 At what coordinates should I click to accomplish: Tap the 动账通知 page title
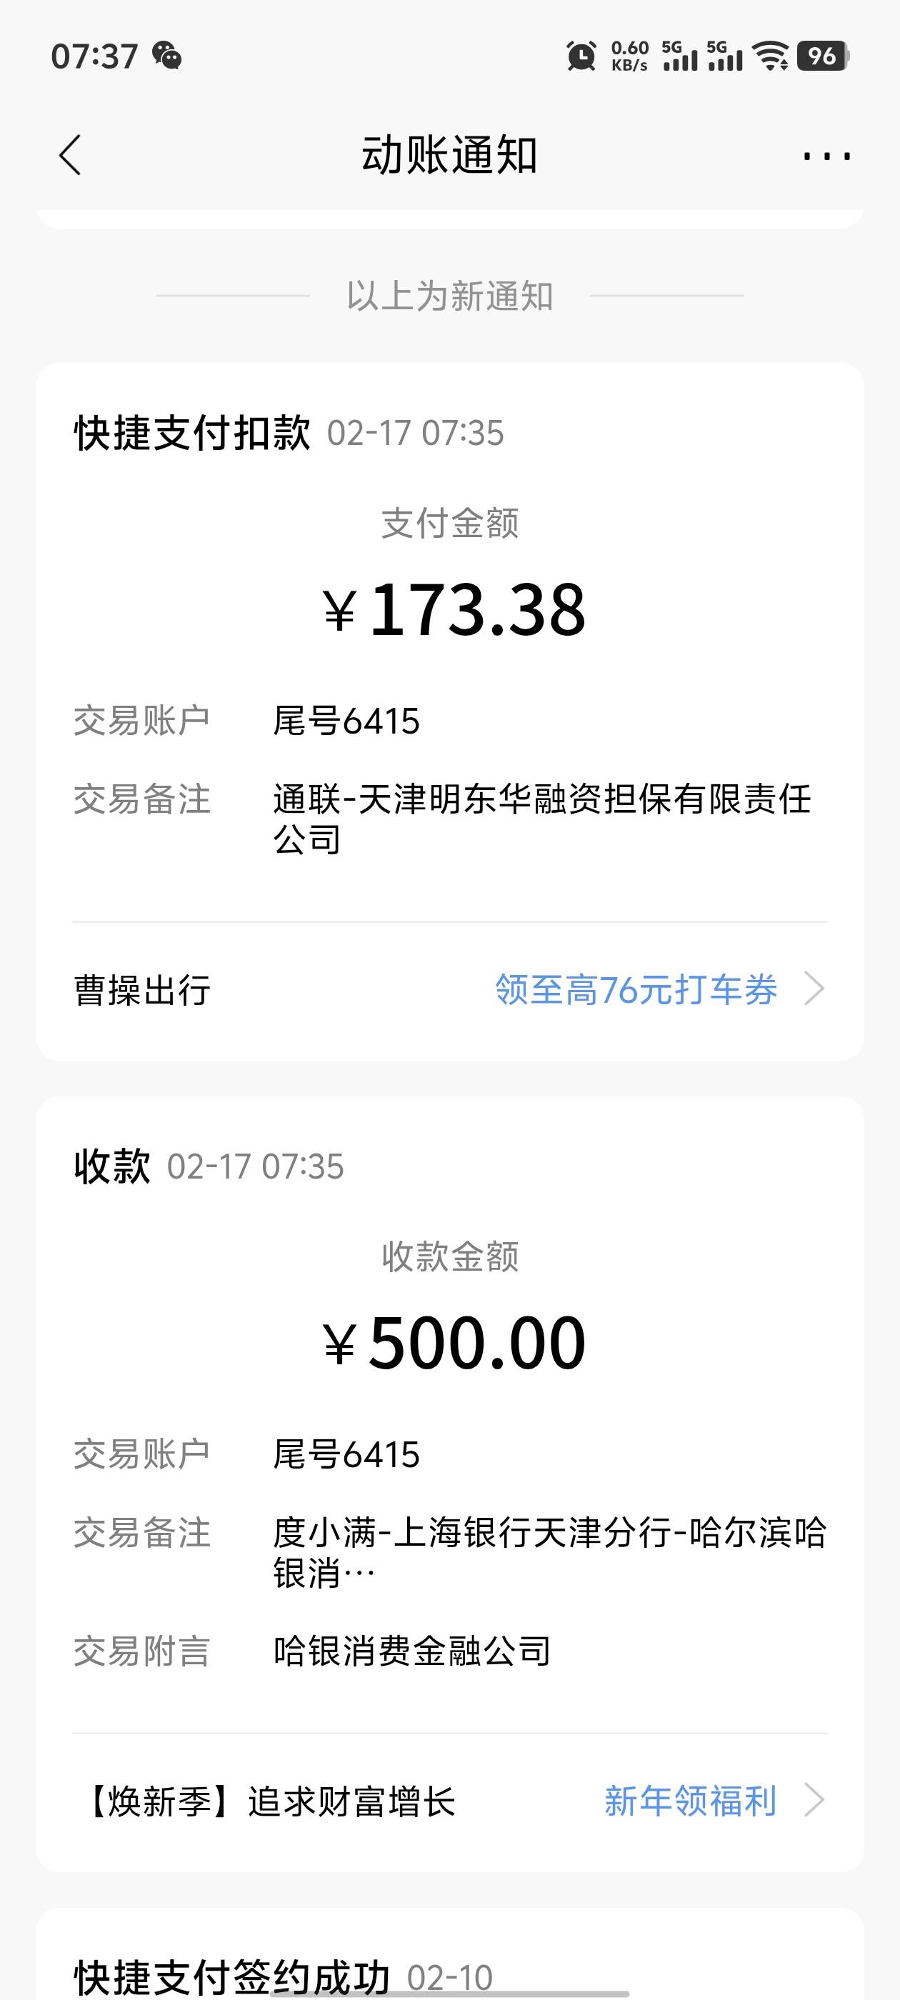click(449, 155)
